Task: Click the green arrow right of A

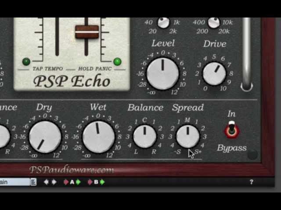Action: pos(78,182)
